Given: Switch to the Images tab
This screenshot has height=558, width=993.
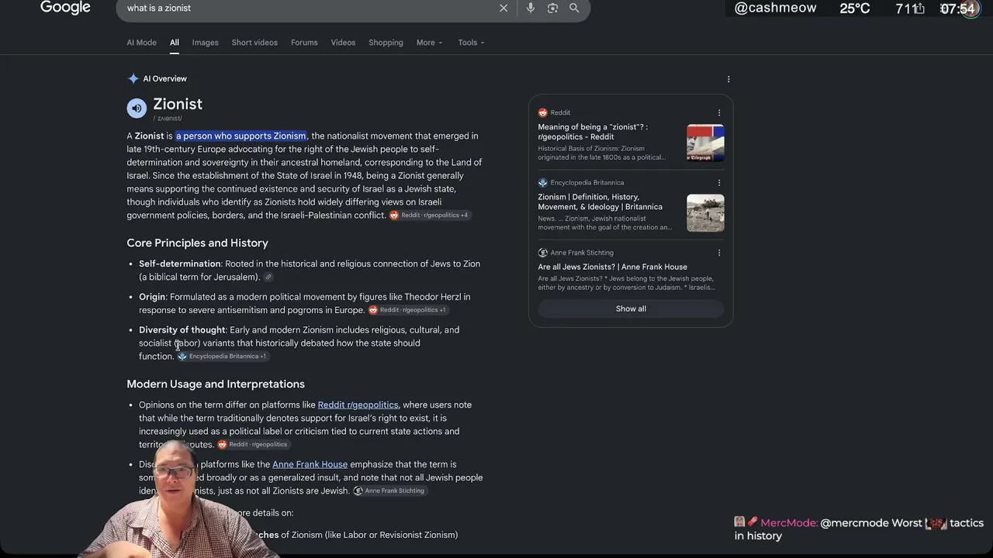Looking at the screenshot, I should click(206, 43).
